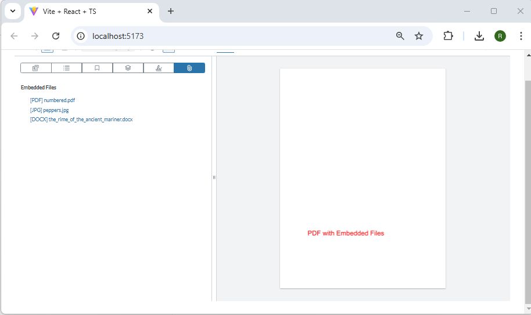531x315 pixels.
Task: Open the zoom magnifier in address bar
Action: coord(400,36)
